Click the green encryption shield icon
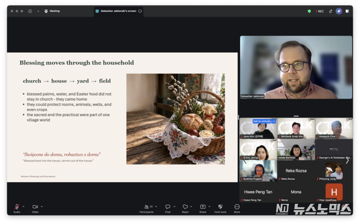Image resolution: width=360 pixels, height=224 pixels. [x=309, y=11]
